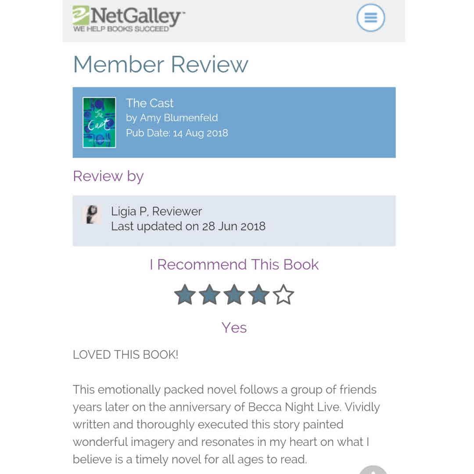Click reviewer name Ligia P, Reviewer

click(x=156, y=212)
